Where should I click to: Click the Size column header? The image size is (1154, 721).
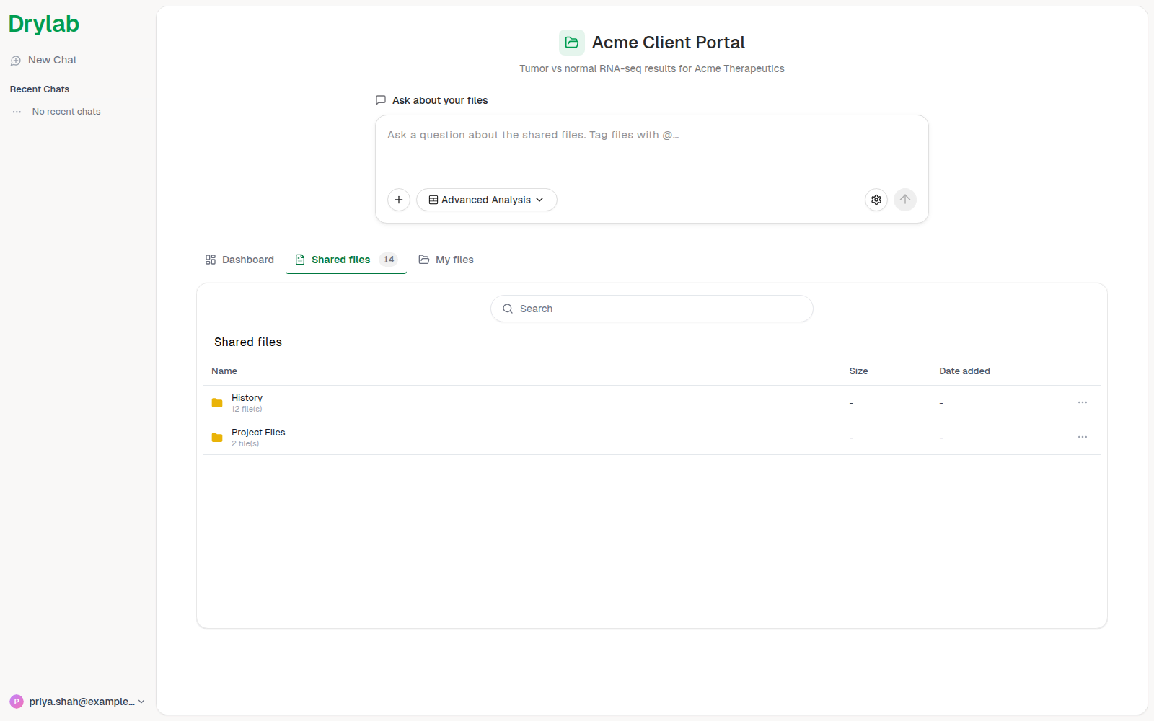pyautogui.click(x=858, y=371)
